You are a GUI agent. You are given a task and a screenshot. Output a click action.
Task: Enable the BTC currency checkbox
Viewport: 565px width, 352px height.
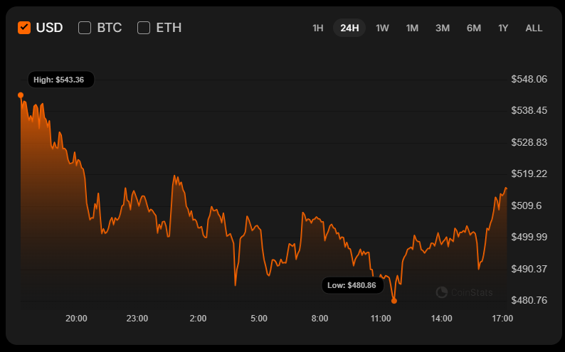tap(85, 28)
